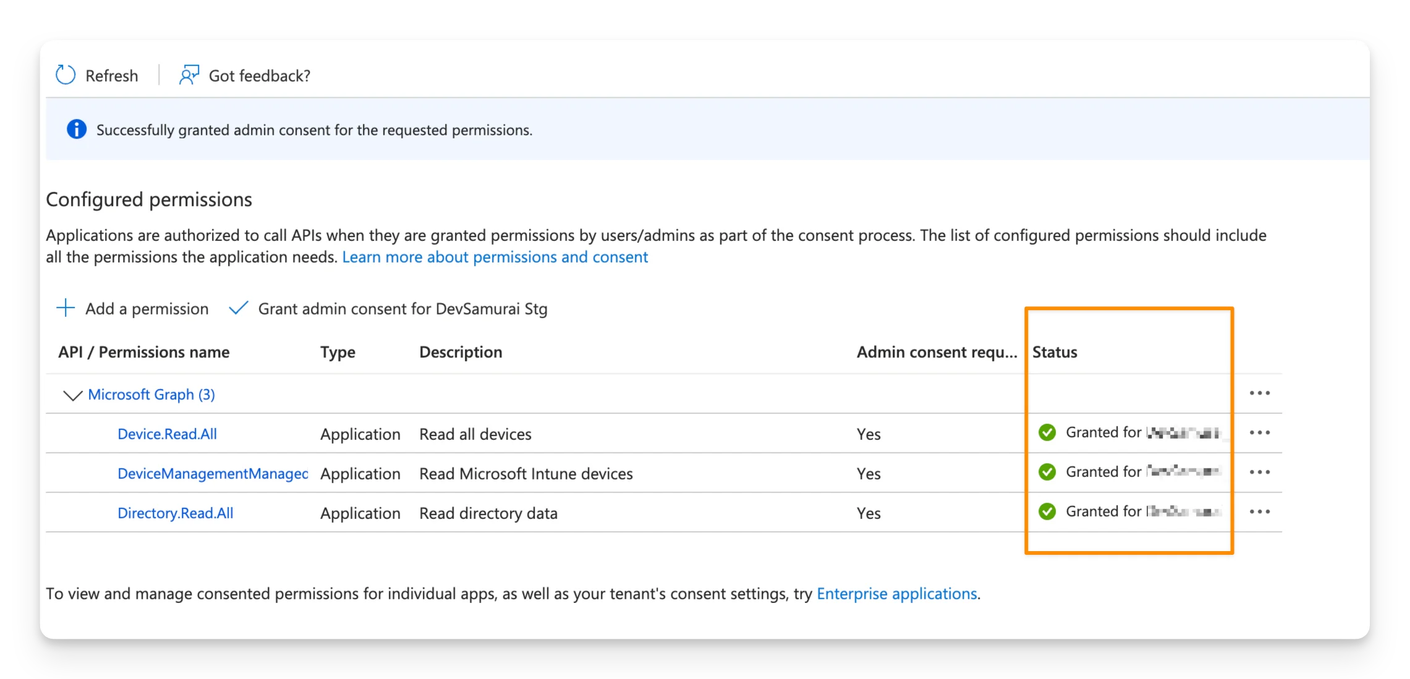Click the API / Permissions name column header
1410x679 pixels.
pyautogui.click(x=144, y=352)
